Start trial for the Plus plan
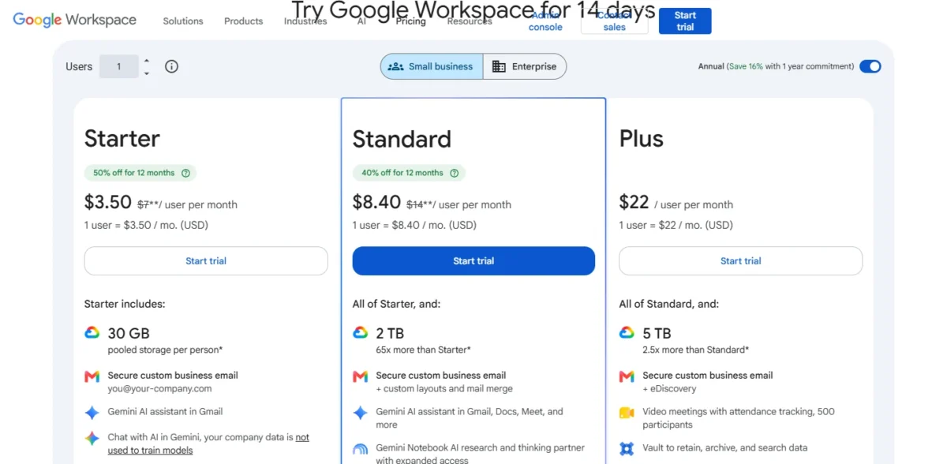Screen dimensions: 947x464 [741, 261]
